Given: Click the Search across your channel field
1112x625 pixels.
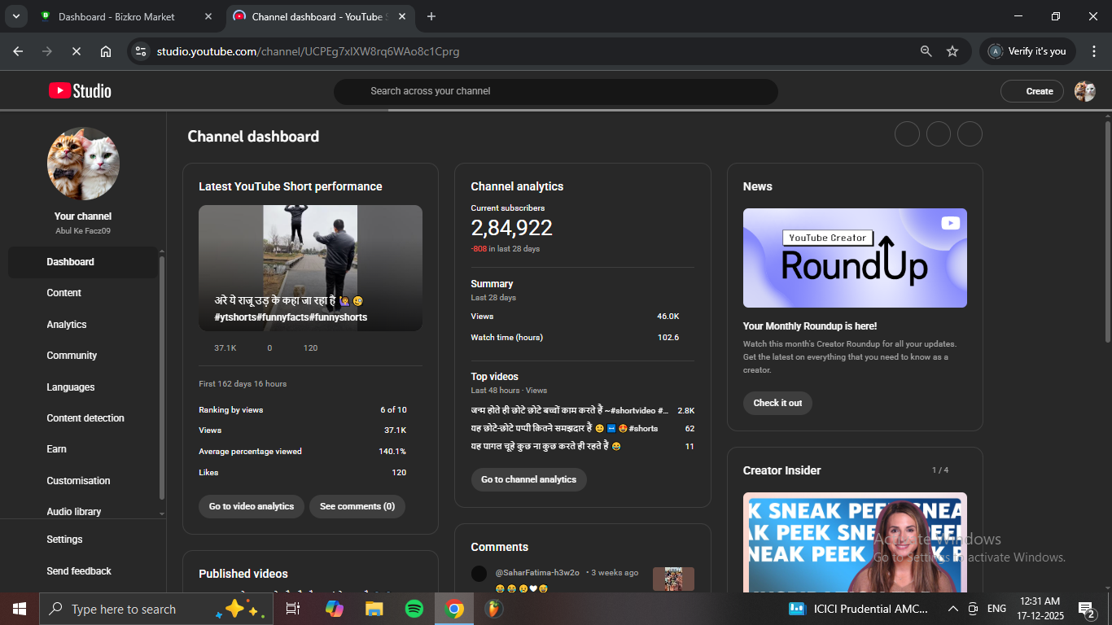Looking at the screenshot, I should (555, 91).
